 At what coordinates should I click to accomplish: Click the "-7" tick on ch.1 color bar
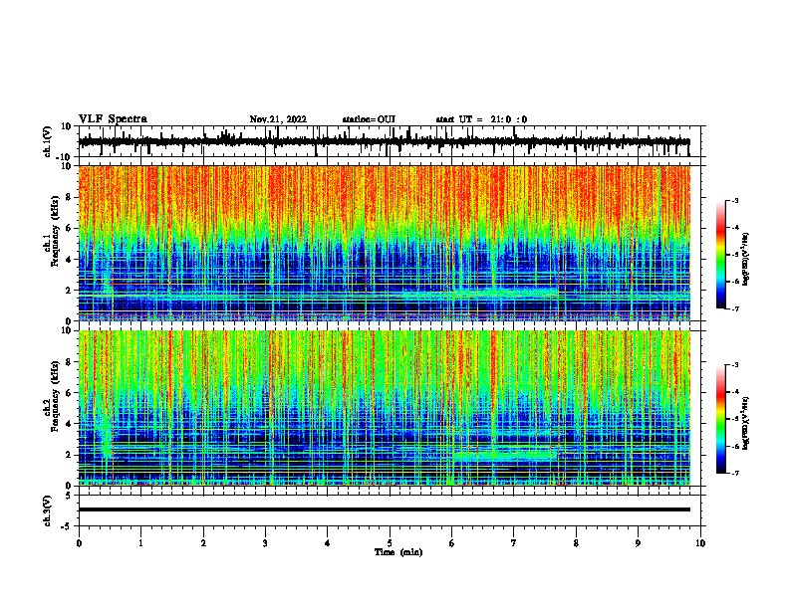735,308
